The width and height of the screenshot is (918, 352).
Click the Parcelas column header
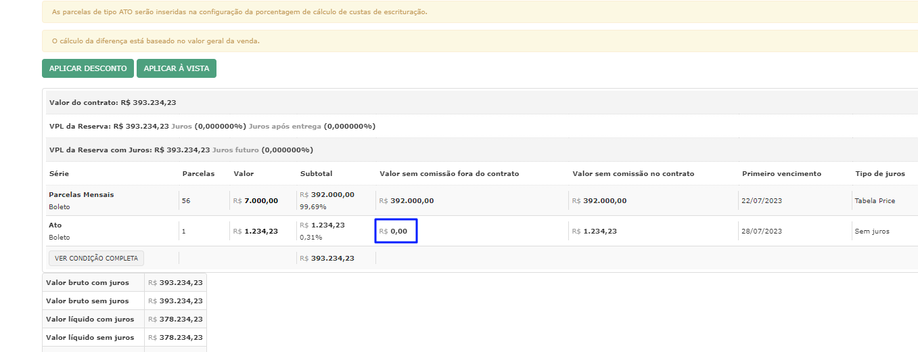point(198,173)
